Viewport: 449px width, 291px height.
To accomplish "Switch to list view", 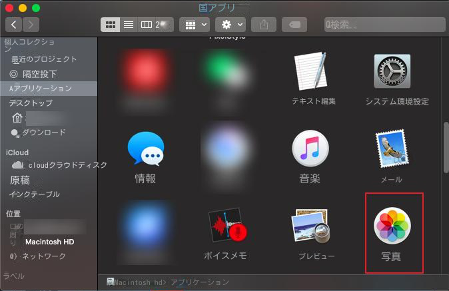I will 129,25.
